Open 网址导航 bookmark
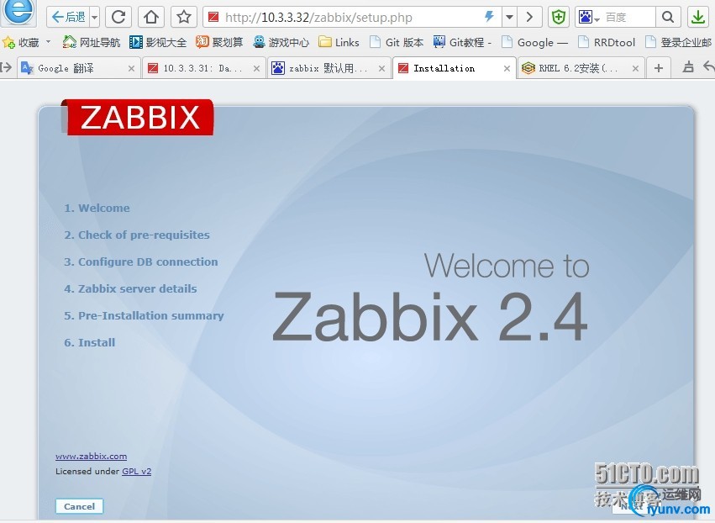The image size is (715, 523). click(x=92, y=42)
